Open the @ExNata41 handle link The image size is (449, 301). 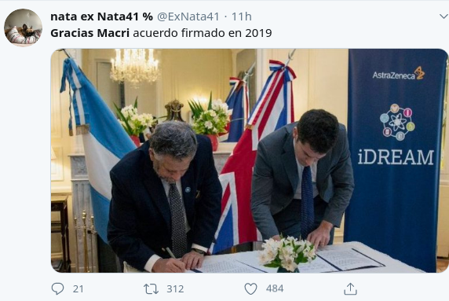[188, 17]
